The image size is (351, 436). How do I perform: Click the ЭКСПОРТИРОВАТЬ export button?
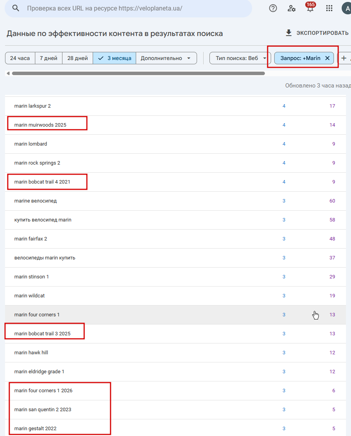coord(317,33)
